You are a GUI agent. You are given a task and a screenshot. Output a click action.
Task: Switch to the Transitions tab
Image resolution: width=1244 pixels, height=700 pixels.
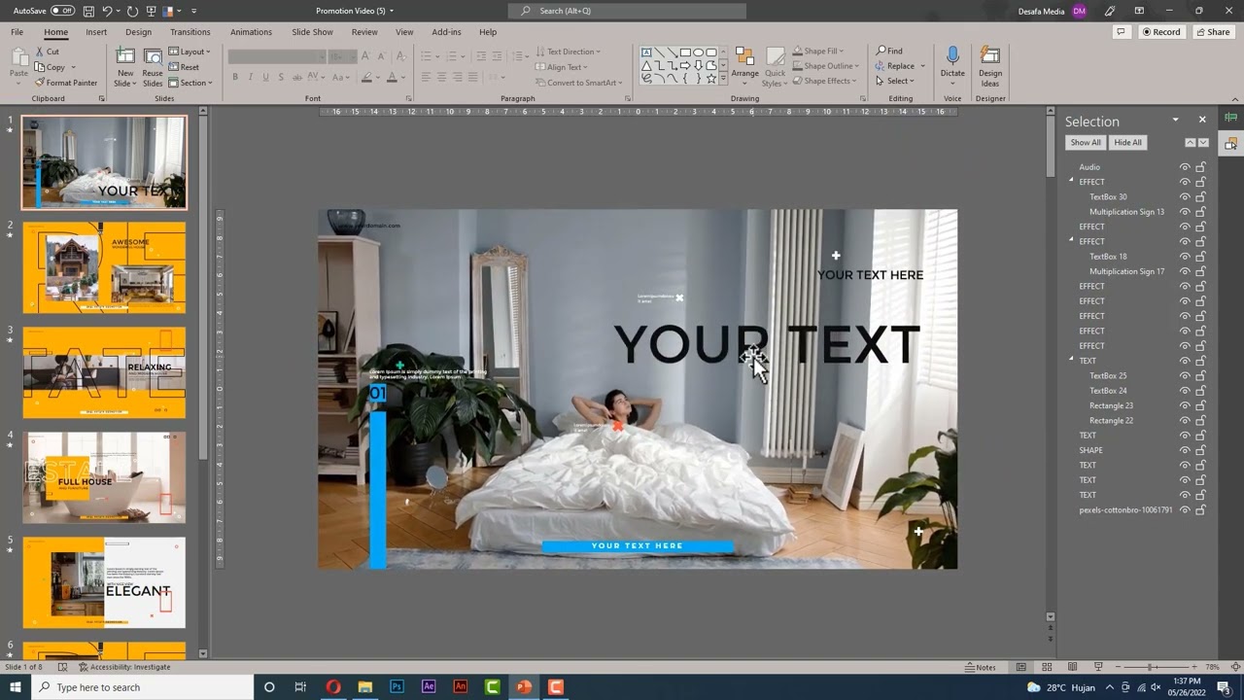click(x=190, y=32)
